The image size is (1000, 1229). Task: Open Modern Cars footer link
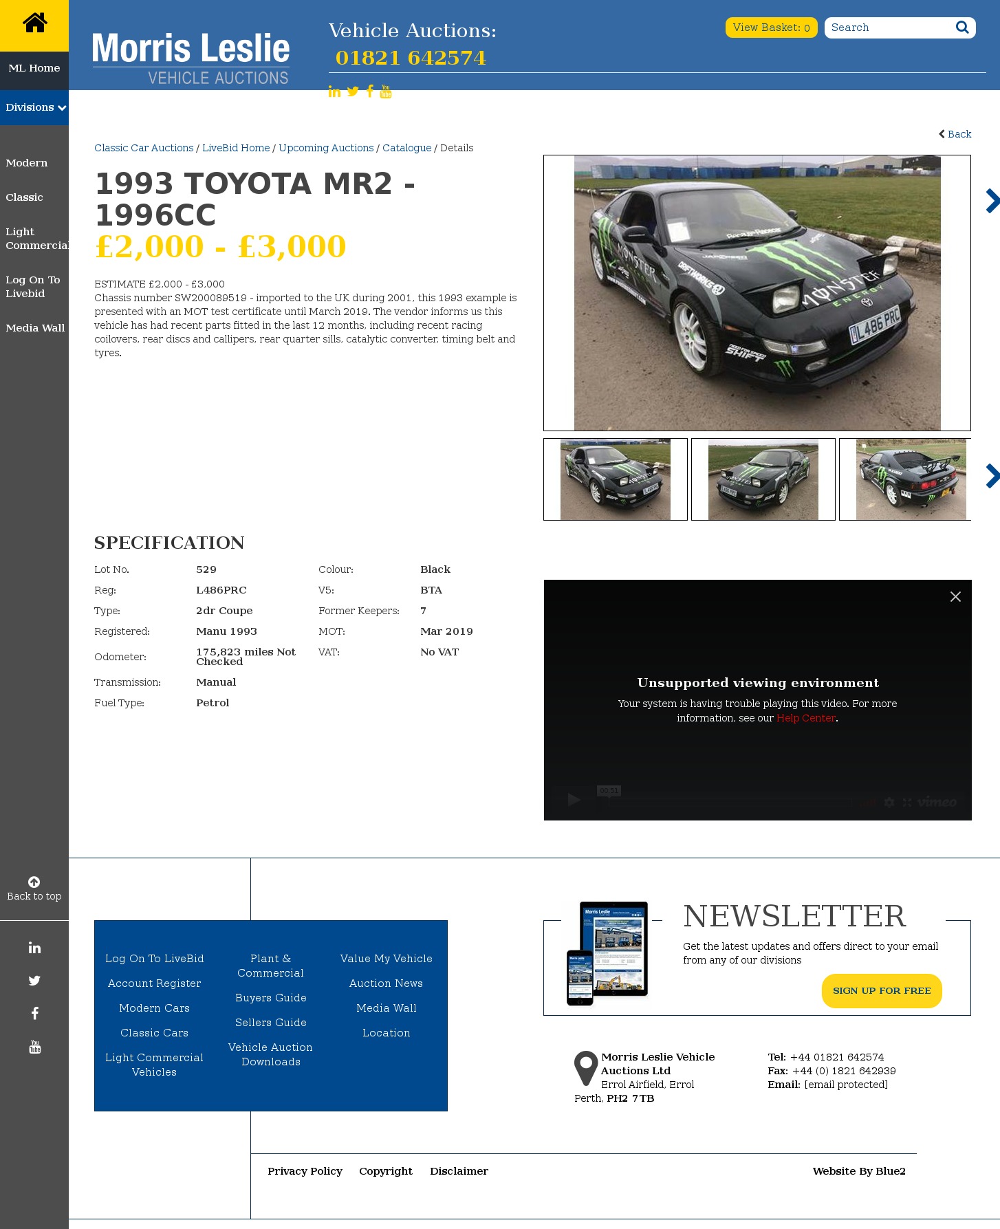(x=154, y=1008)
